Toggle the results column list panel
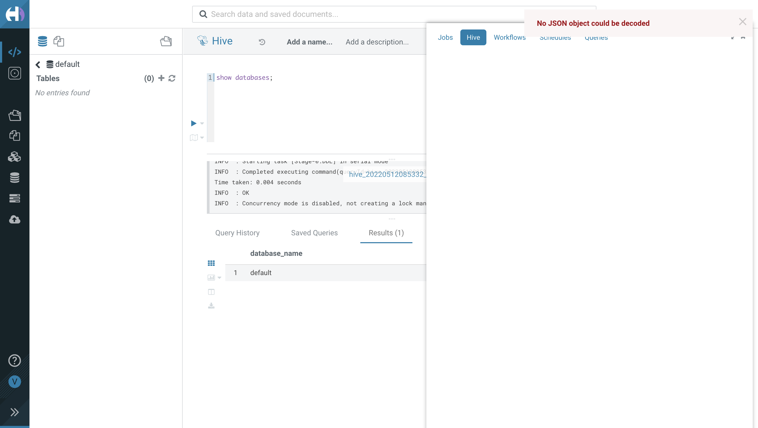758x428 pixels. pos(211,292)
